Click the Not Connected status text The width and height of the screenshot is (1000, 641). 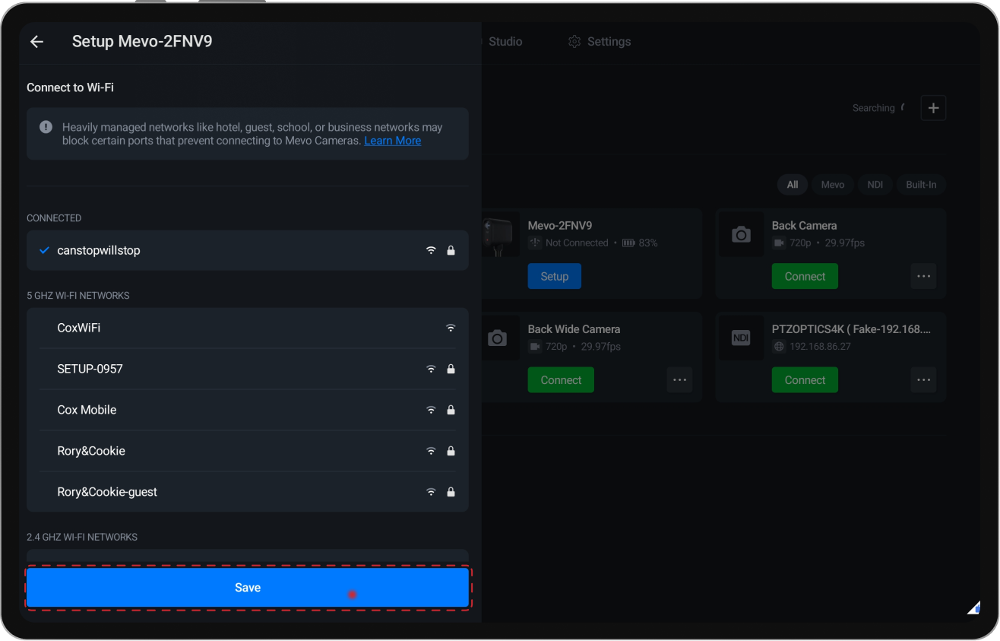[x=577, y=243]
